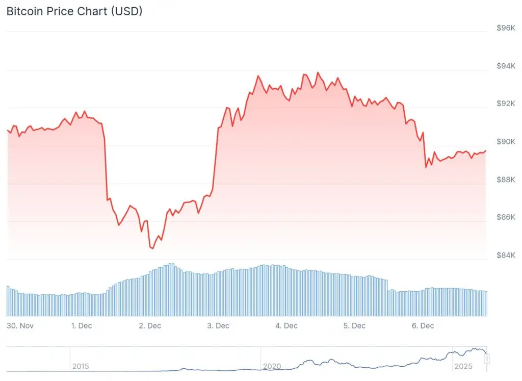Click the 2020 label in the navigator
Screen dimensions: 522x381
point(272,366)
